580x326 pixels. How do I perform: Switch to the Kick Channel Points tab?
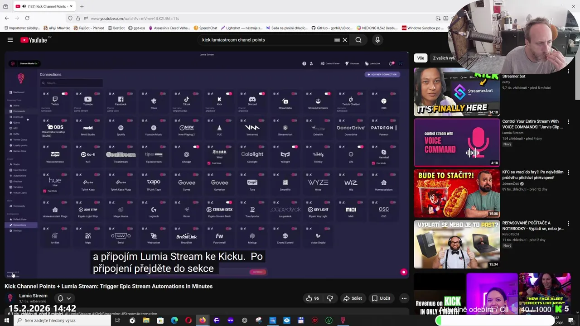coord(43,6)
